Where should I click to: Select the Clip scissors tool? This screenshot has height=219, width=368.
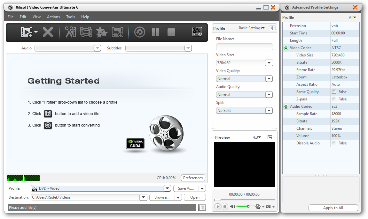tap(70, 32)
